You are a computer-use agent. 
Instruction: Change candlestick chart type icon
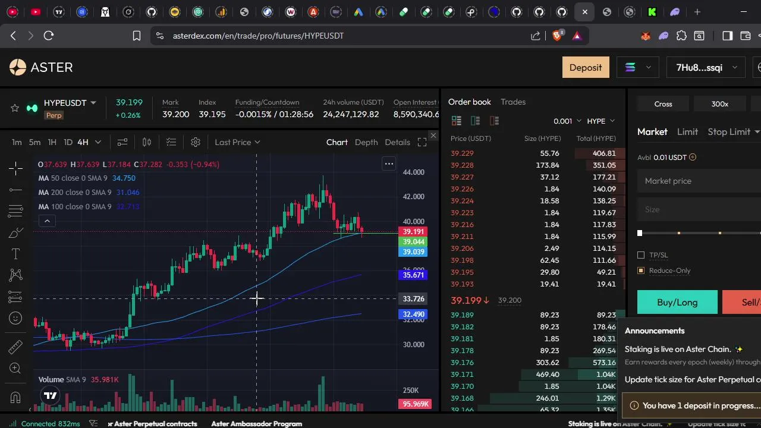pyautogui.click(x=147, y=142)
